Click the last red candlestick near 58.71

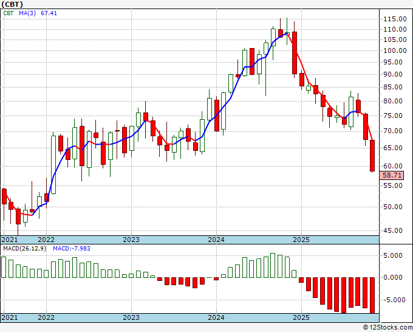[372, 156]
